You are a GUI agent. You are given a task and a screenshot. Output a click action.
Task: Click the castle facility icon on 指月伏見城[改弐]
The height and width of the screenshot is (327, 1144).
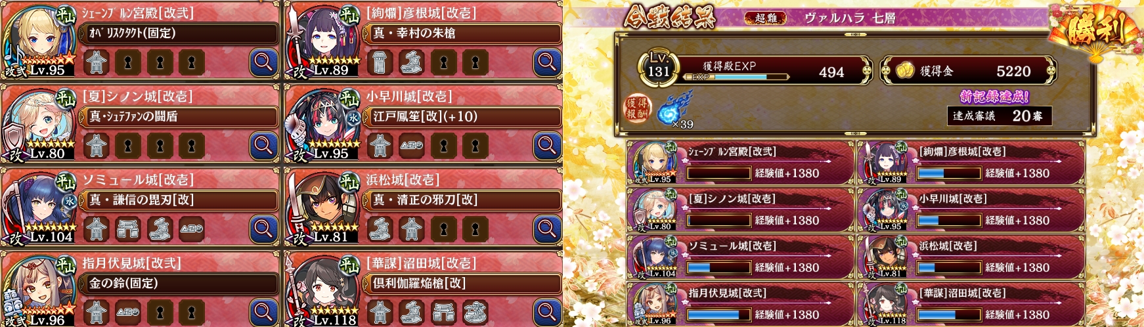(97, 313)
